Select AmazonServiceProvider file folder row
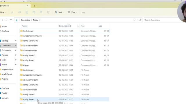The height and width of the screenshot is (104, 186). [65, 75]
